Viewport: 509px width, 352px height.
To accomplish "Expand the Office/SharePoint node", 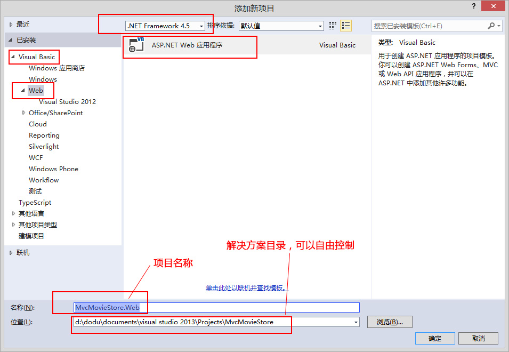I will point(23,113).
